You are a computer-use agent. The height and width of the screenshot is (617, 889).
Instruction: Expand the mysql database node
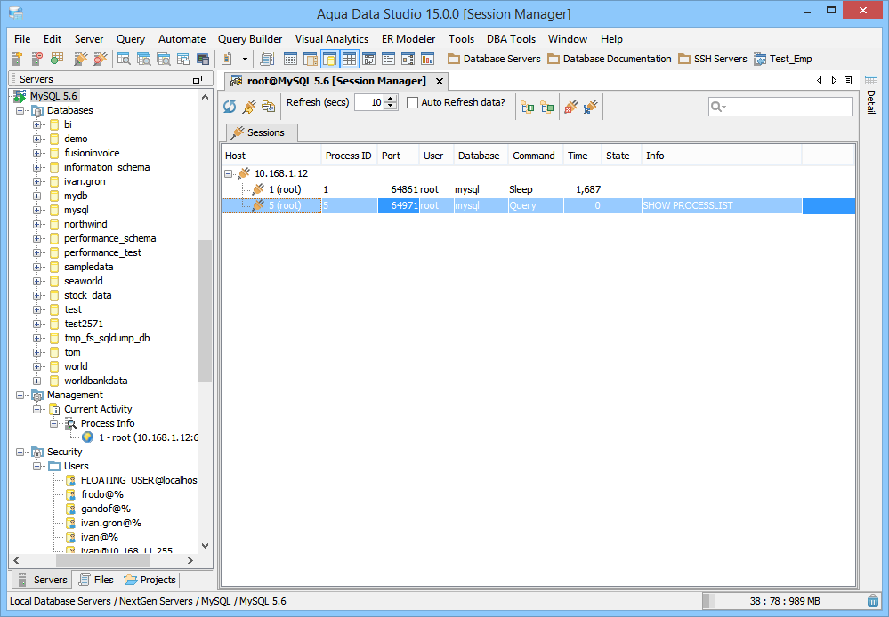click(x=36, y=210)
